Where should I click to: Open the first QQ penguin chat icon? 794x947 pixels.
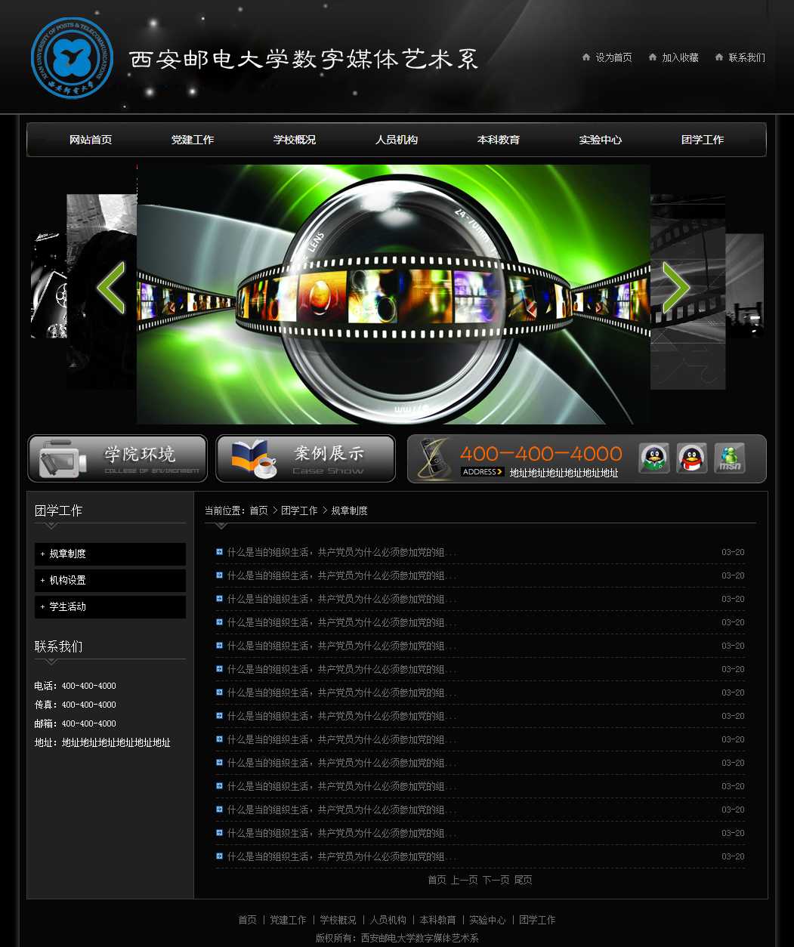[653, 458]
